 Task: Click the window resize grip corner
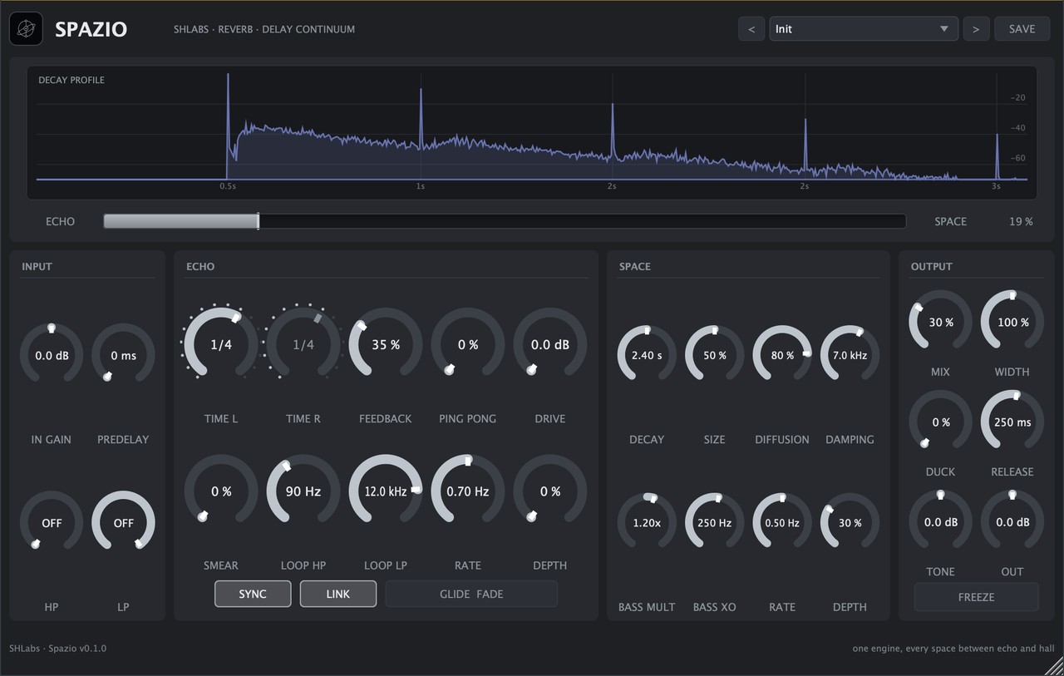(1054, 666)
